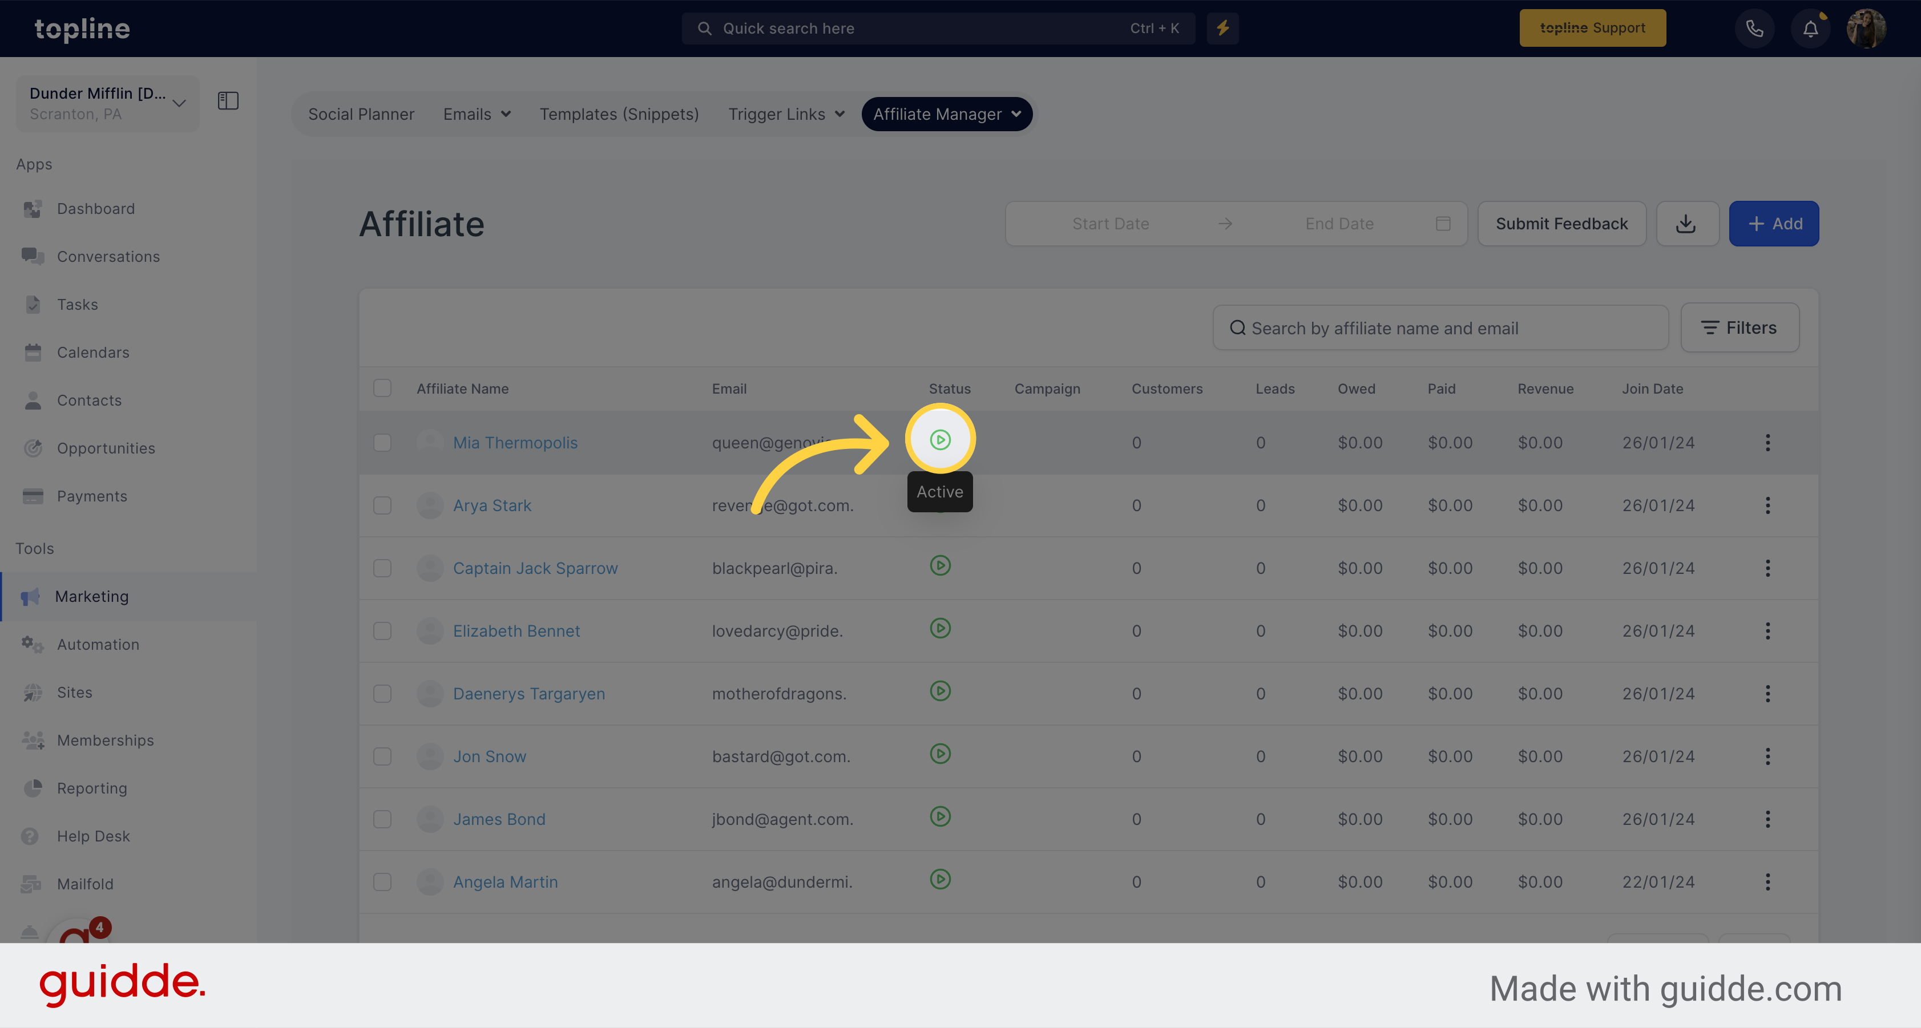Image resolution: width=1921 pixels, height=1028 pixels.
Task: Click the lightning bolt quick actions icon
Action: 1222,28
